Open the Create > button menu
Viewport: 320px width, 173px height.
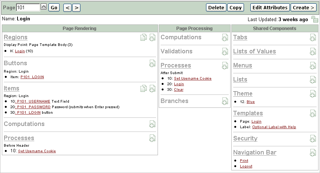point(303,7)
